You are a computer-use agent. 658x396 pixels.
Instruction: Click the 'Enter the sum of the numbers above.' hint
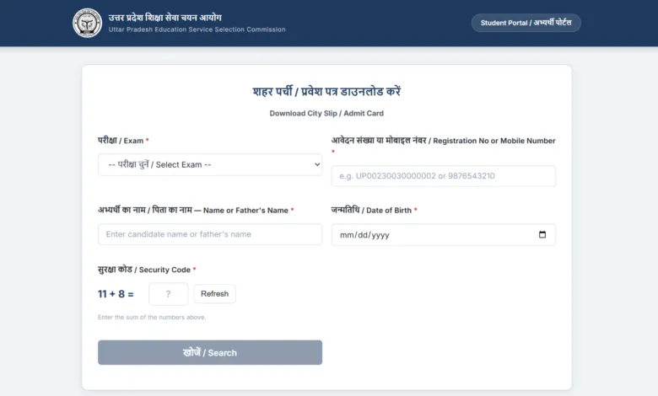pyautogui.click(x=152, y=317)
